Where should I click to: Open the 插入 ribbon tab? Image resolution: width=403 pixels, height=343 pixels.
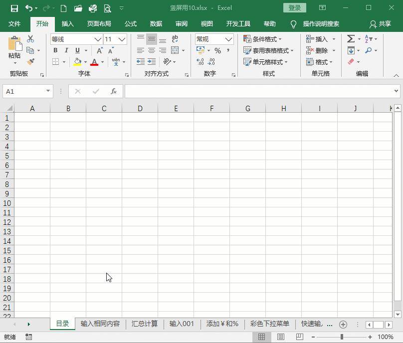click(68, 24)
